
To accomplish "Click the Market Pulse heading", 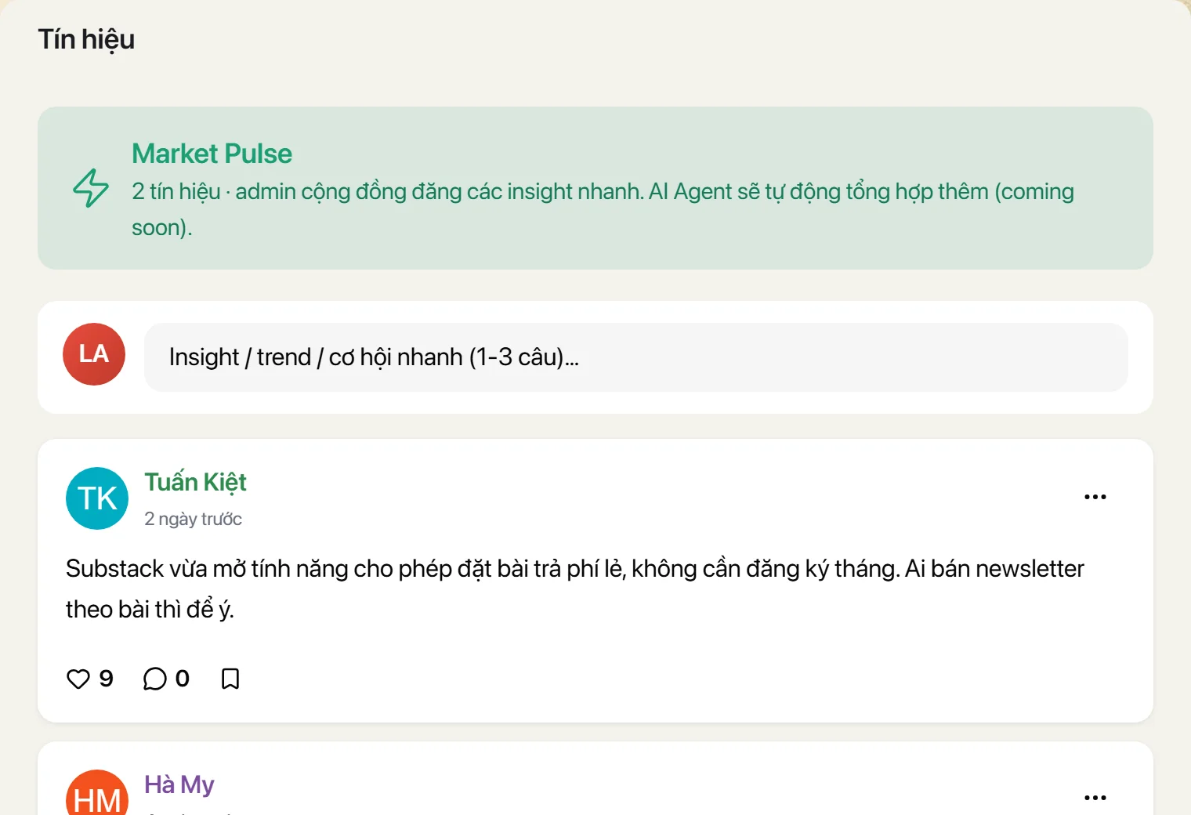I will tap(212, 154).
